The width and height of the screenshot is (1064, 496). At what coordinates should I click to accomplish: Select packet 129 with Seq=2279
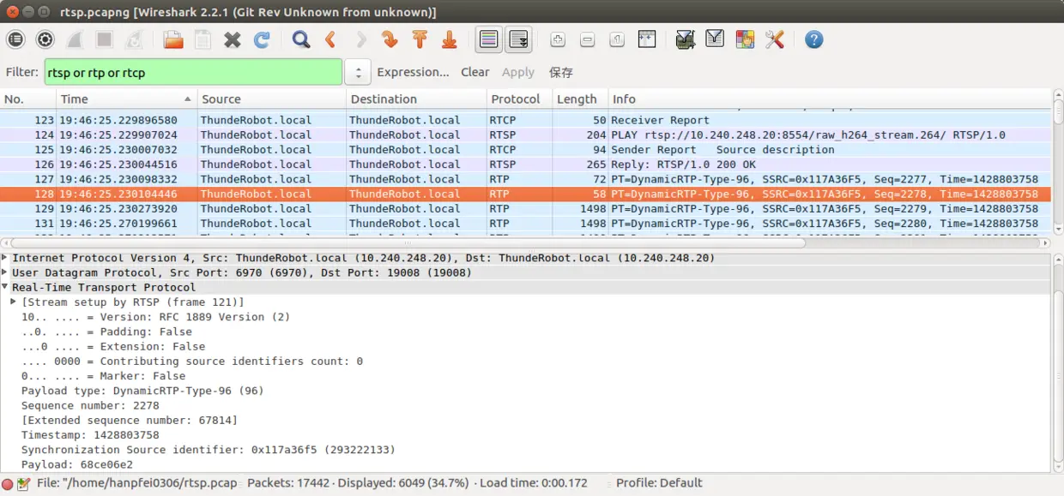[x=525, y=208]
